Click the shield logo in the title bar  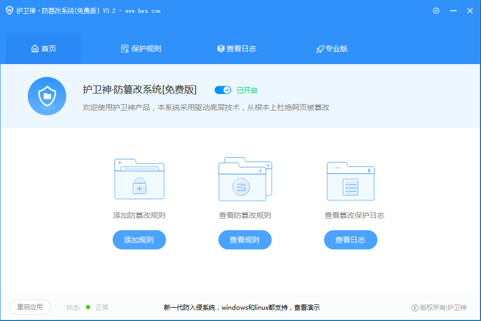pos(9,11)
